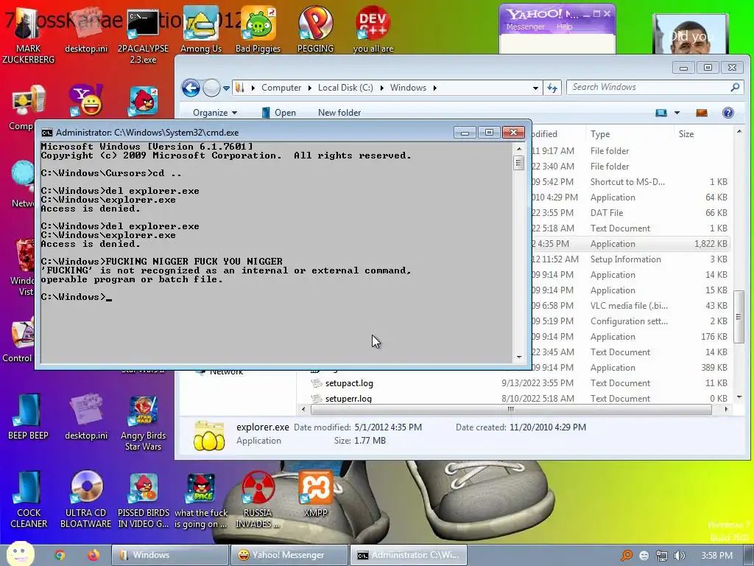This screenshot has height=566, width=754.
Task: Refresh the Explorer address bar
Action: [552, 88]
